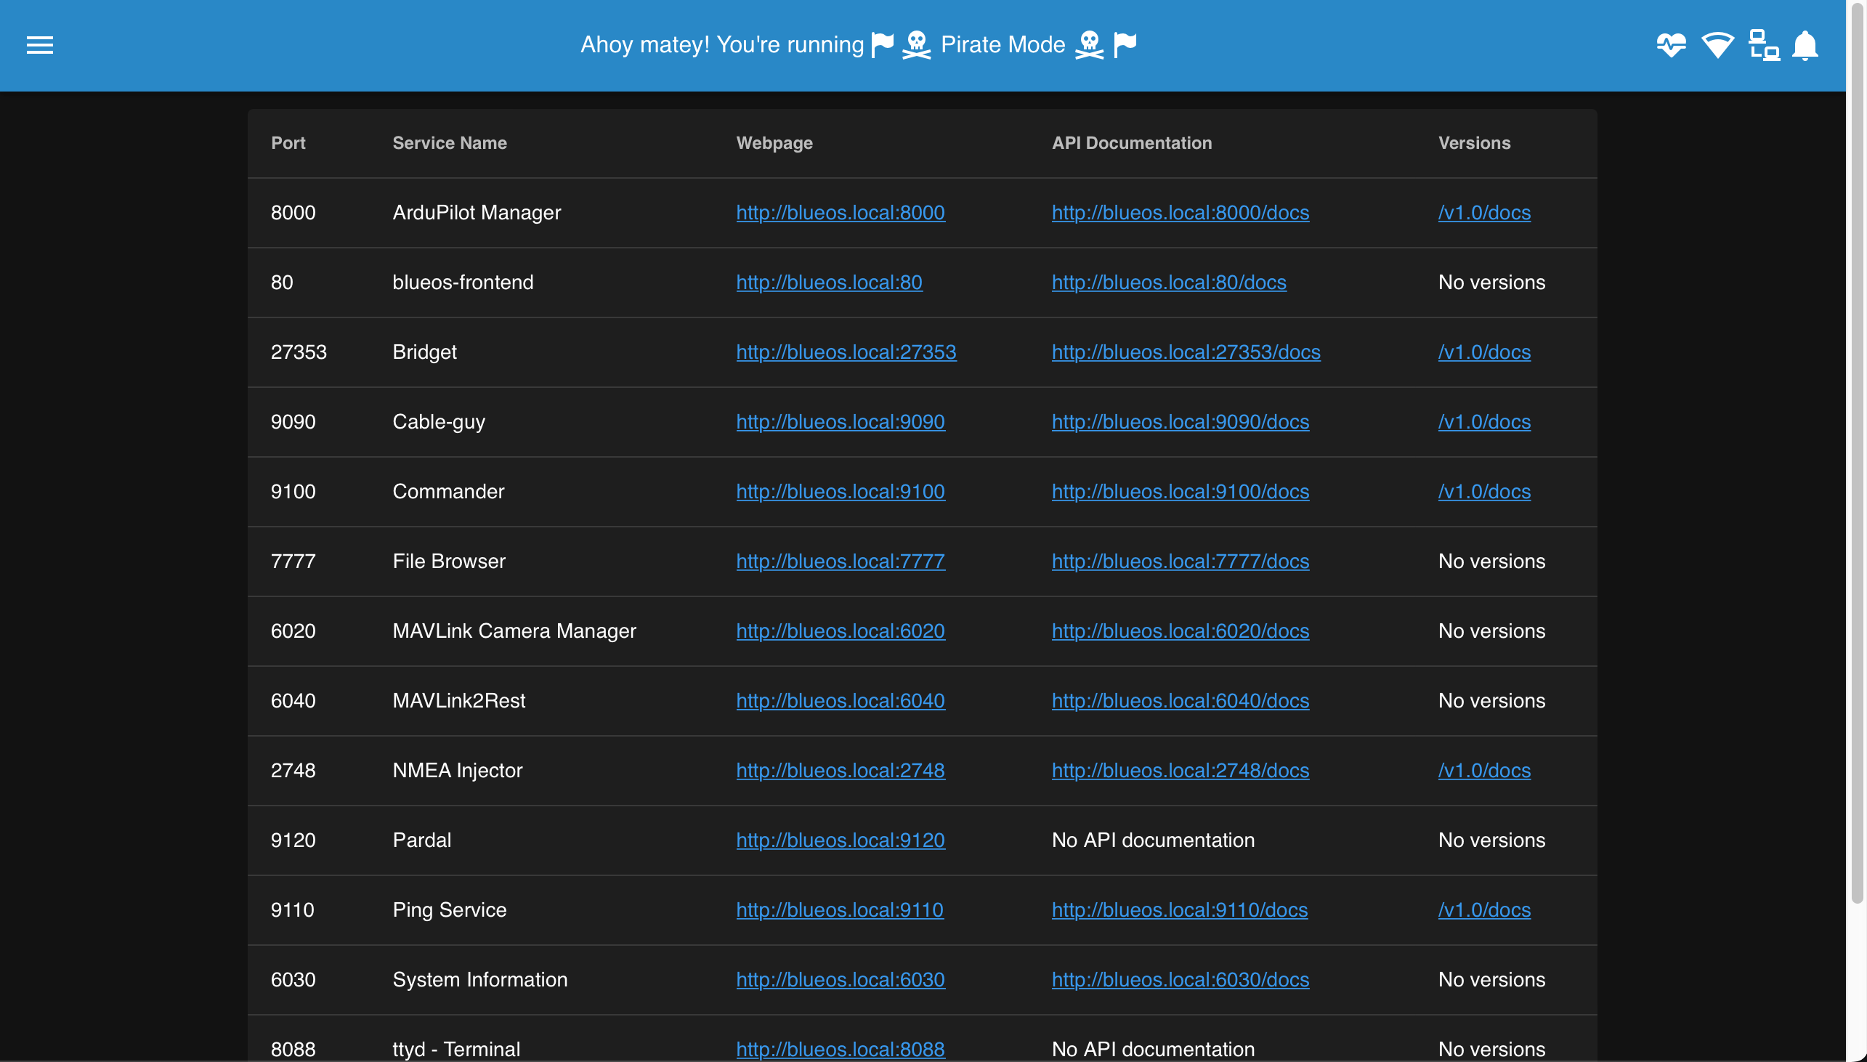Open MAVLink Camera Manager webpage link 6020
Image resolution: width=1867 pixels, height=1062 pixels.
pyautogui.click(x=840, y=631)
